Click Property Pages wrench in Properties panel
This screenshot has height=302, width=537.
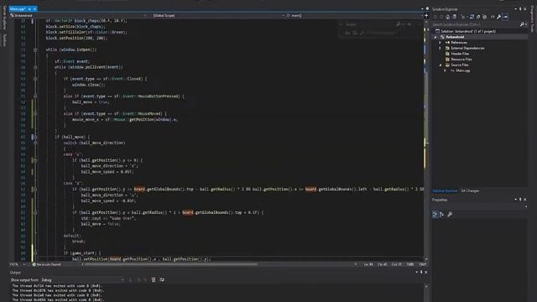click(450, 215)
